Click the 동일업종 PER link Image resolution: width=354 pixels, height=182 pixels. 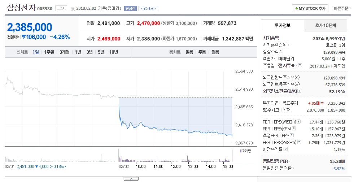[276, 161]
